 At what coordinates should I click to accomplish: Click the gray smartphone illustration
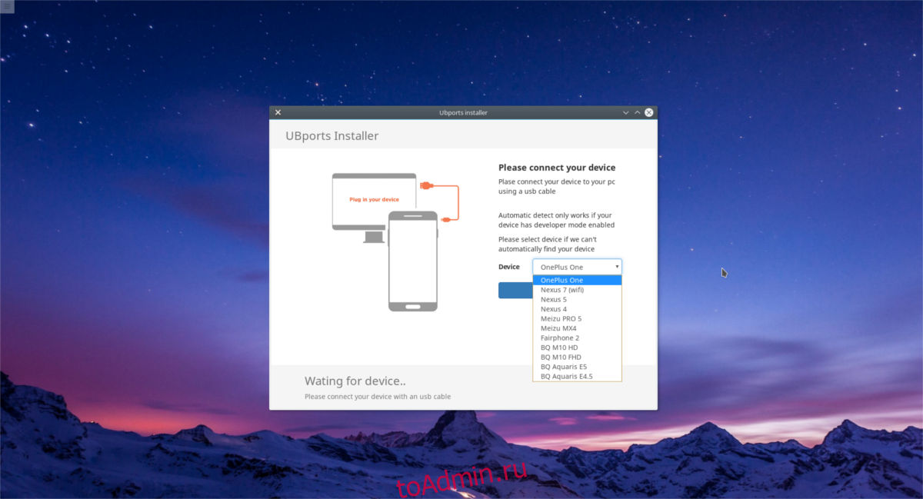tap(413, 261)
